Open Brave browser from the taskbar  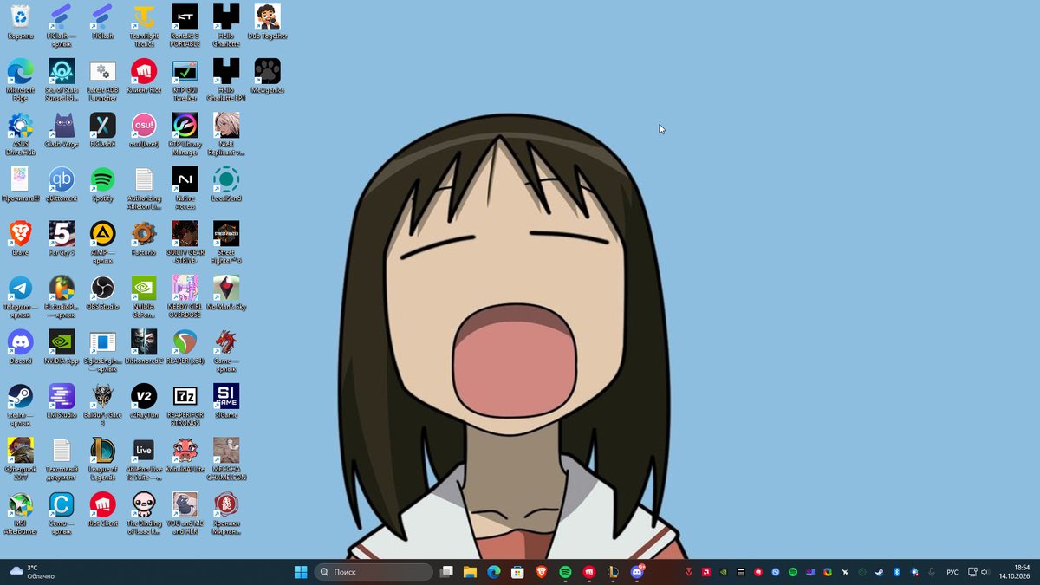pyautogui.click(x=542, y=572)
